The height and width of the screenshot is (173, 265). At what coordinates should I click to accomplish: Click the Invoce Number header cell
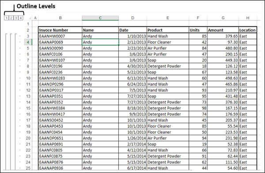click(61, 30)
